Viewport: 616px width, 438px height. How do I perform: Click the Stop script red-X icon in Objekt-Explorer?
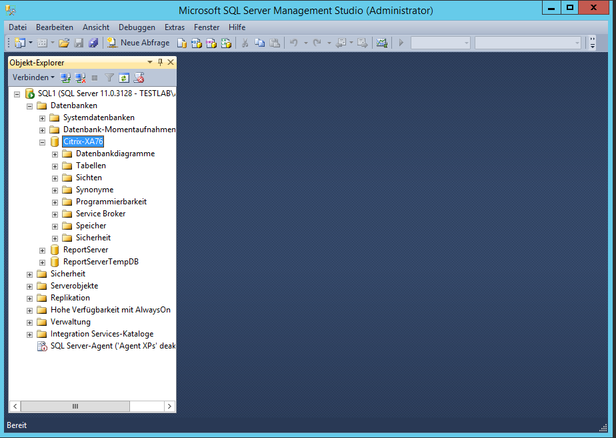point(139,78)
